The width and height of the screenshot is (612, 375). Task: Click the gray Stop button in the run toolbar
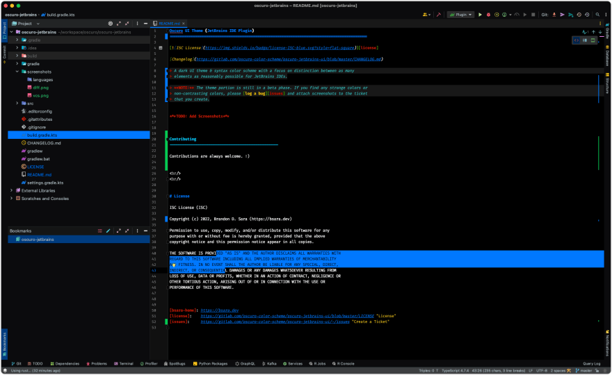(533, 15)
